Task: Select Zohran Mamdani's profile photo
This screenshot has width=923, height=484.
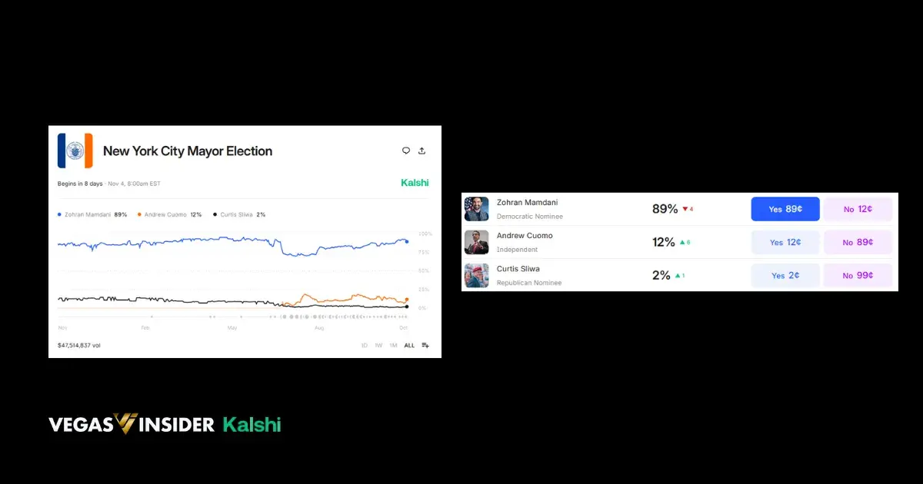Action: point(476,208)
